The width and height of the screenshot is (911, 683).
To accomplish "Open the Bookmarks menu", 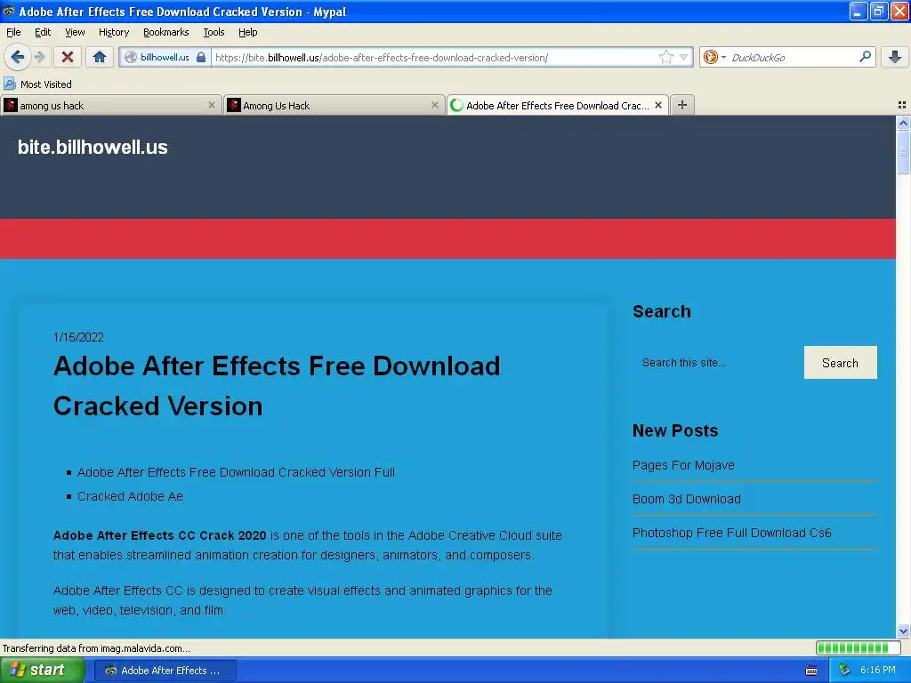I will [166, 32].
